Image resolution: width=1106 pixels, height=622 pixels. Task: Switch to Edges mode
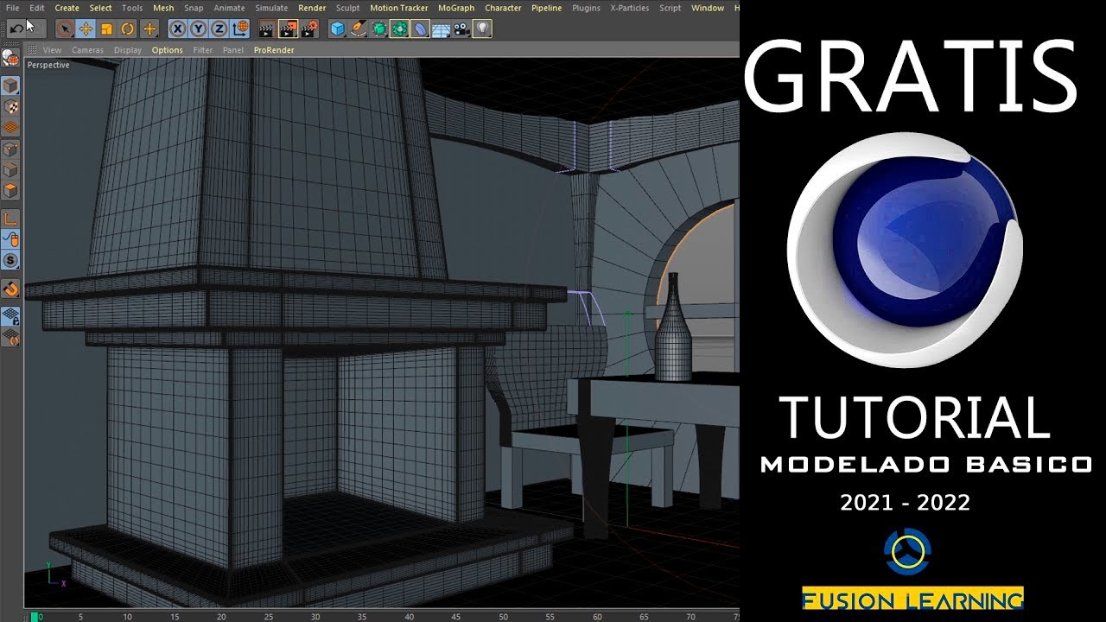[10, 170]
